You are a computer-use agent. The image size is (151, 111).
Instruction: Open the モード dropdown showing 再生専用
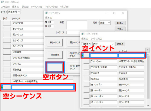14,12
